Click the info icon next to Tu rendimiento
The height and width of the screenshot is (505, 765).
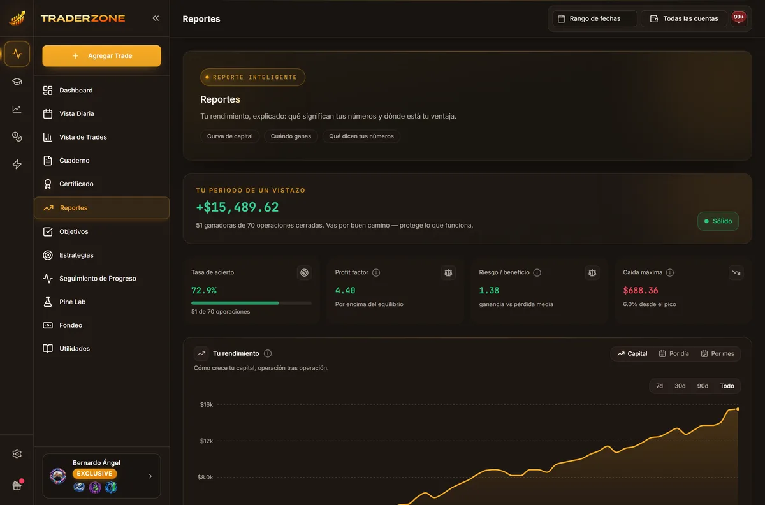point(268,353)
